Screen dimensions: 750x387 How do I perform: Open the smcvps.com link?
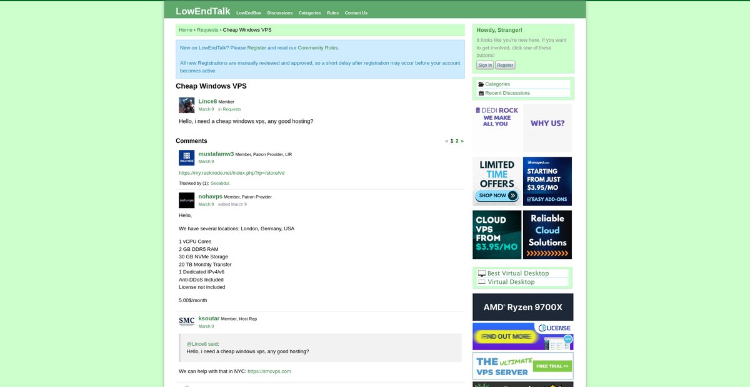269,371
